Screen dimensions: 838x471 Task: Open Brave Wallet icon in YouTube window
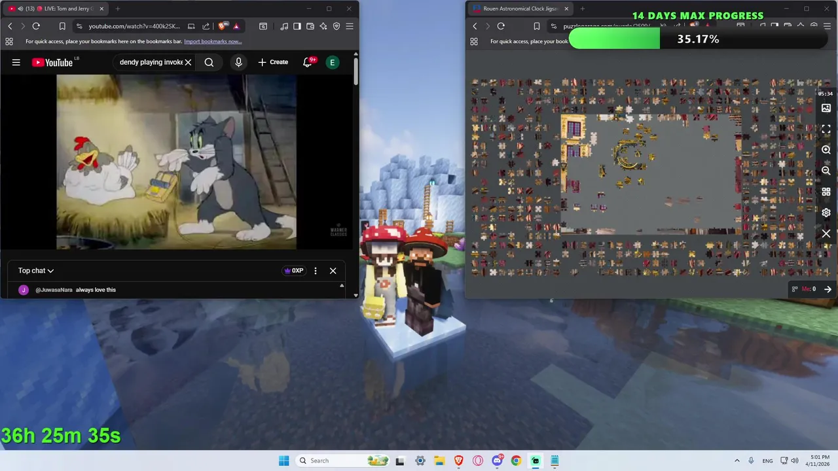[x=310, y=26]
